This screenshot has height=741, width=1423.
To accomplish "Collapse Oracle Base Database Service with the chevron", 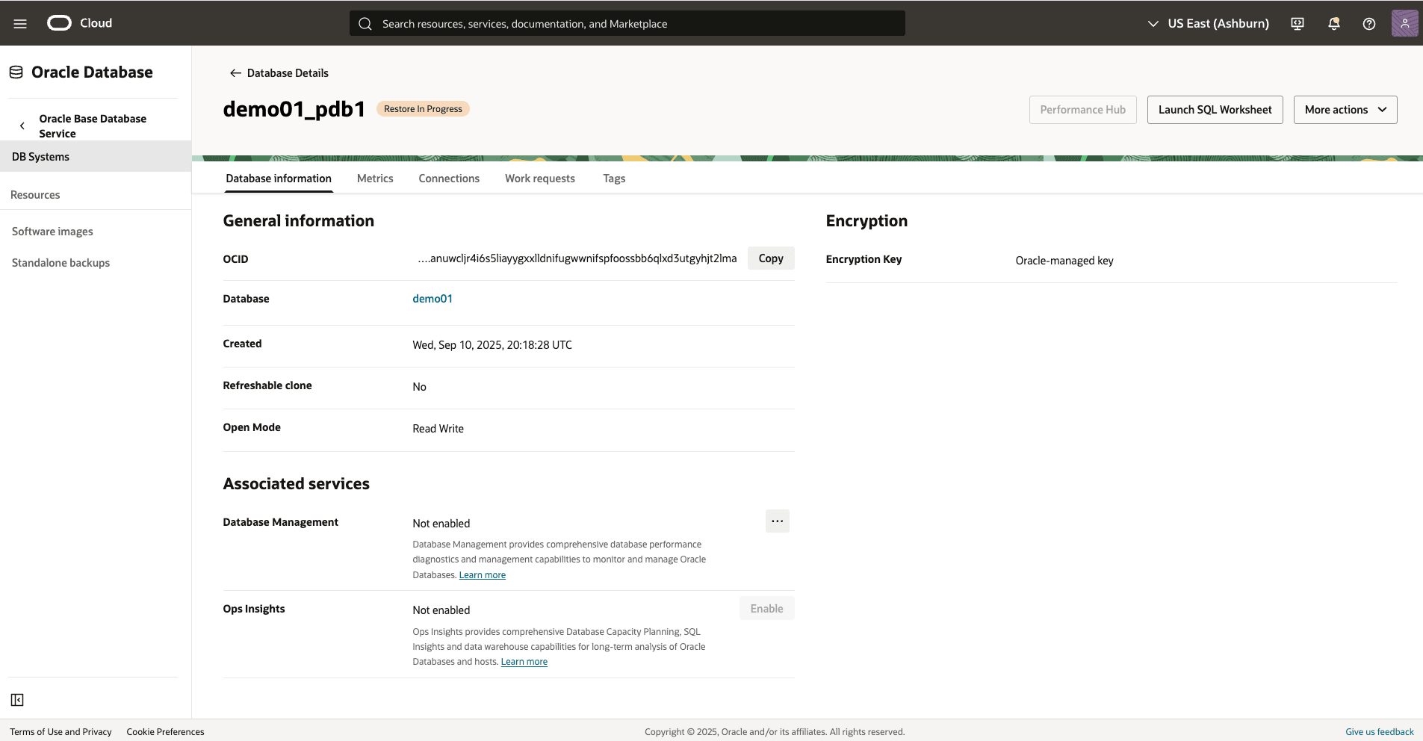I will 22,125.
